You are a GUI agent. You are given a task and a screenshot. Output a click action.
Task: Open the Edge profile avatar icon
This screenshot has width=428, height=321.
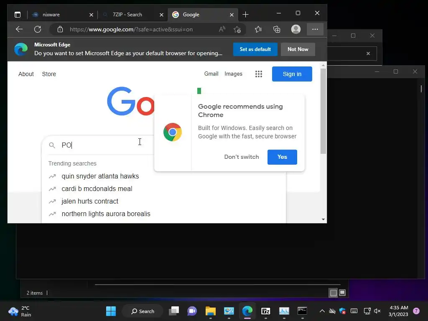[x=296, y=29]
